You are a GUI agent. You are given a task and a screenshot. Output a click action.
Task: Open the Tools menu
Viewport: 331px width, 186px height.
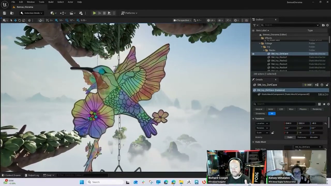[x=41, y=2]
